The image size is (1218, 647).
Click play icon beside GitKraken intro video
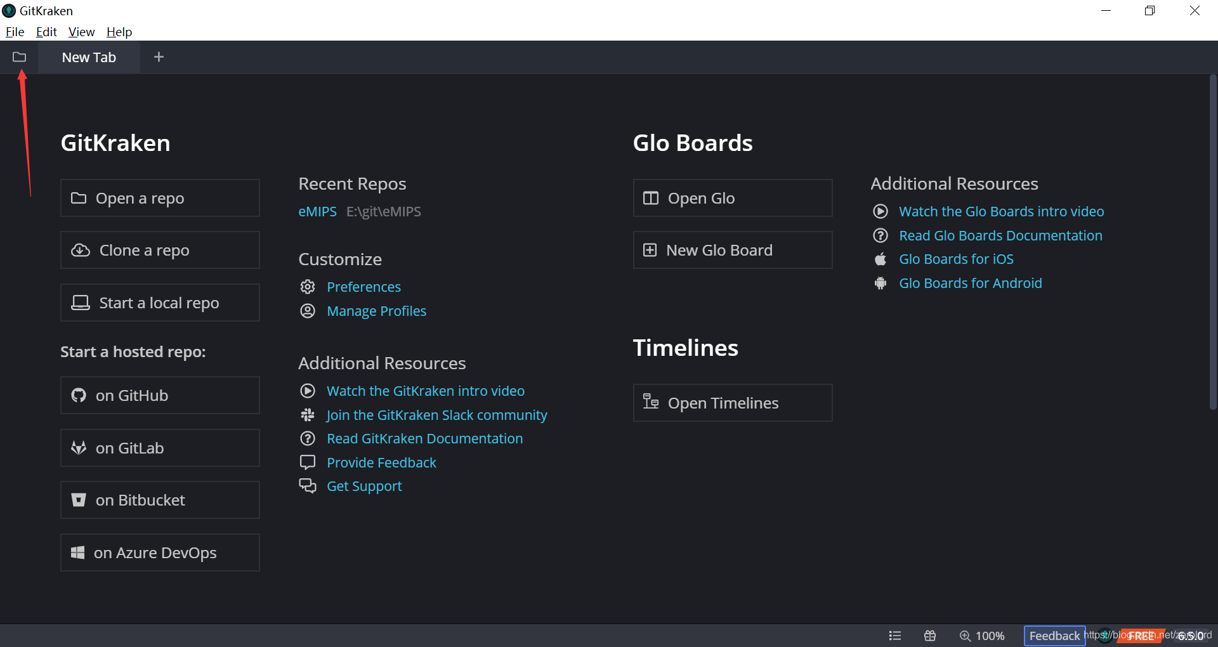[x=308, y=391]
